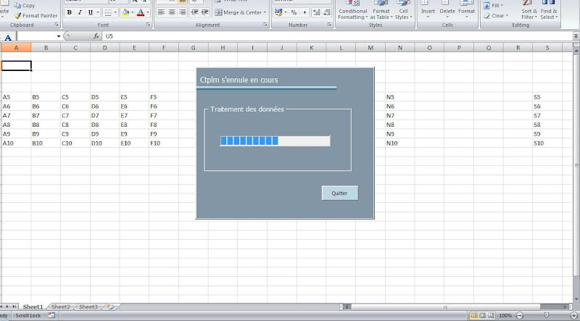Click the red font color icon
580x321 pixels.
click(141, 12)
